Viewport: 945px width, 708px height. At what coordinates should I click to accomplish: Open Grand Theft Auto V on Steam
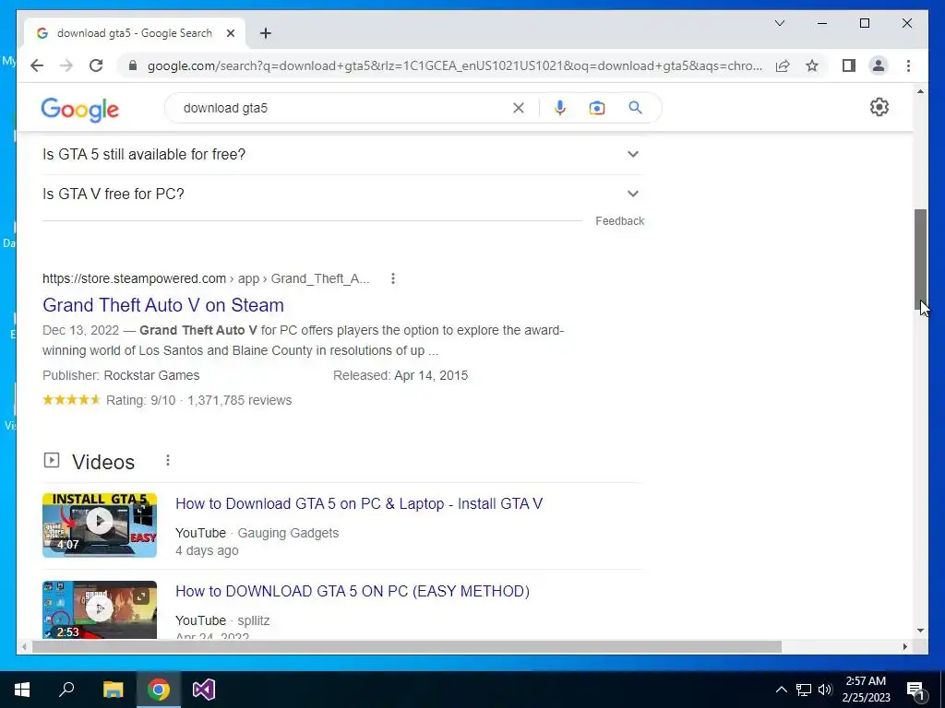pos(162,305)
